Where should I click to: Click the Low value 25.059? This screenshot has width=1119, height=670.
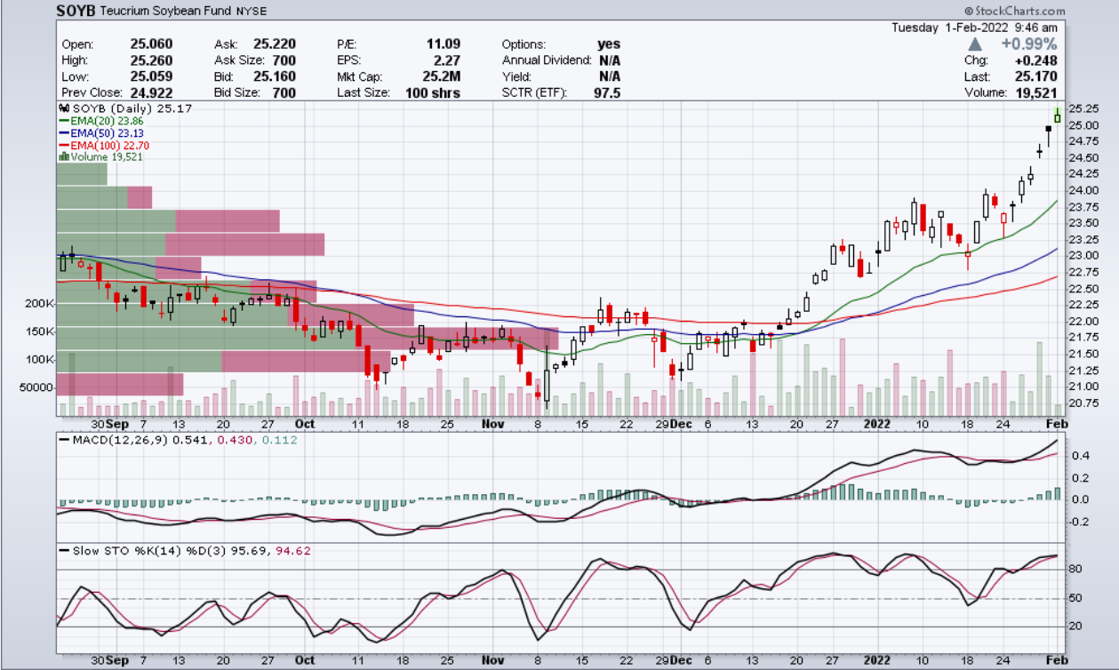click(151, 76)
